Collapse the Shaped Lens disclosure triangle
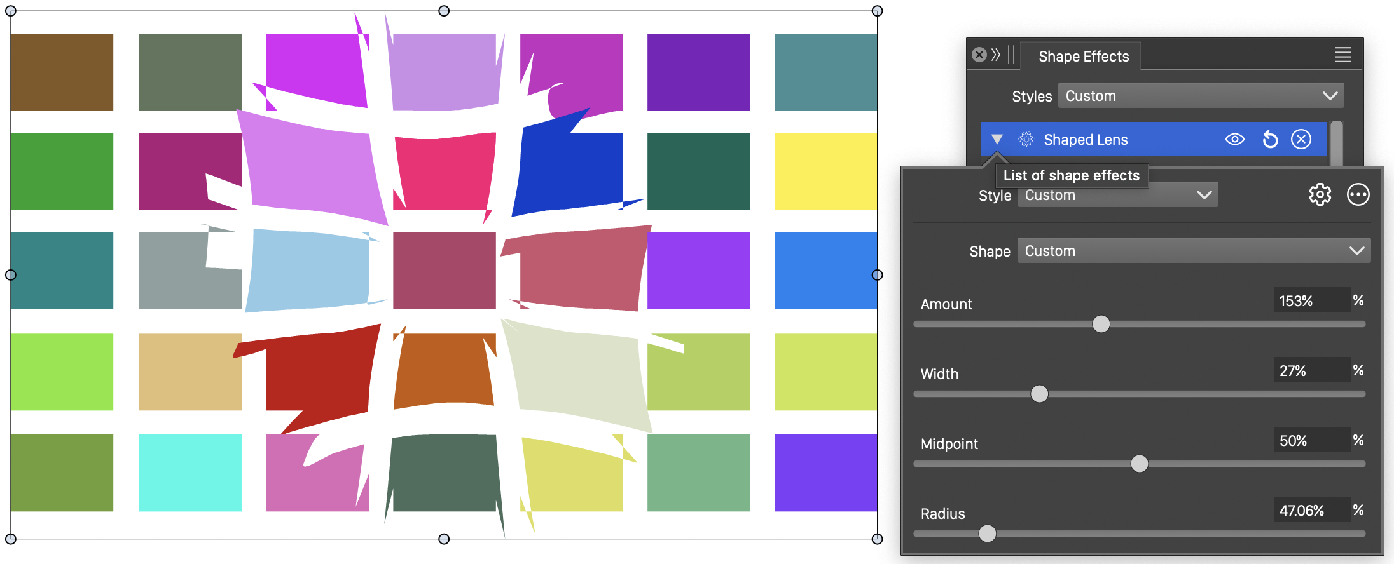 pyautogui.click(x=997, y=140)
